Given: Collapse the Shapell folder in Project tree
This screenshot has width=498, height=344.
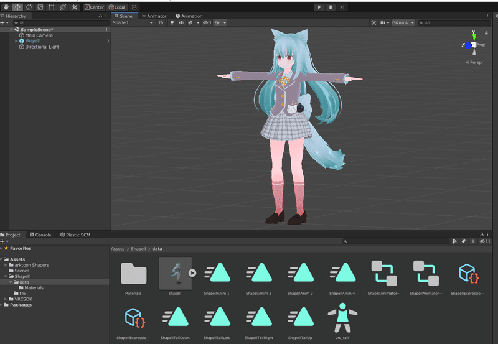Looking at the screenshot, I should tap(6, 276).
